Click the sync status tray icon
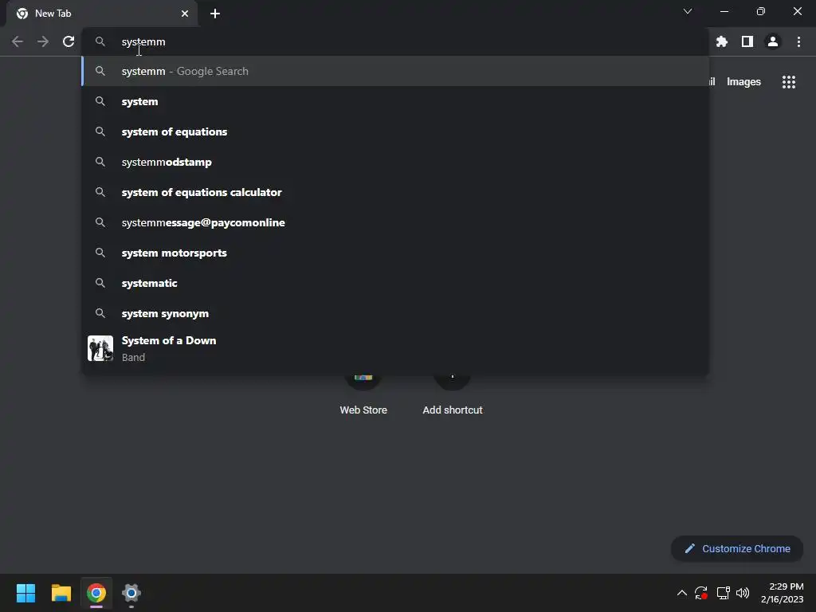The image size is (816, 612). tap(701, 593)
